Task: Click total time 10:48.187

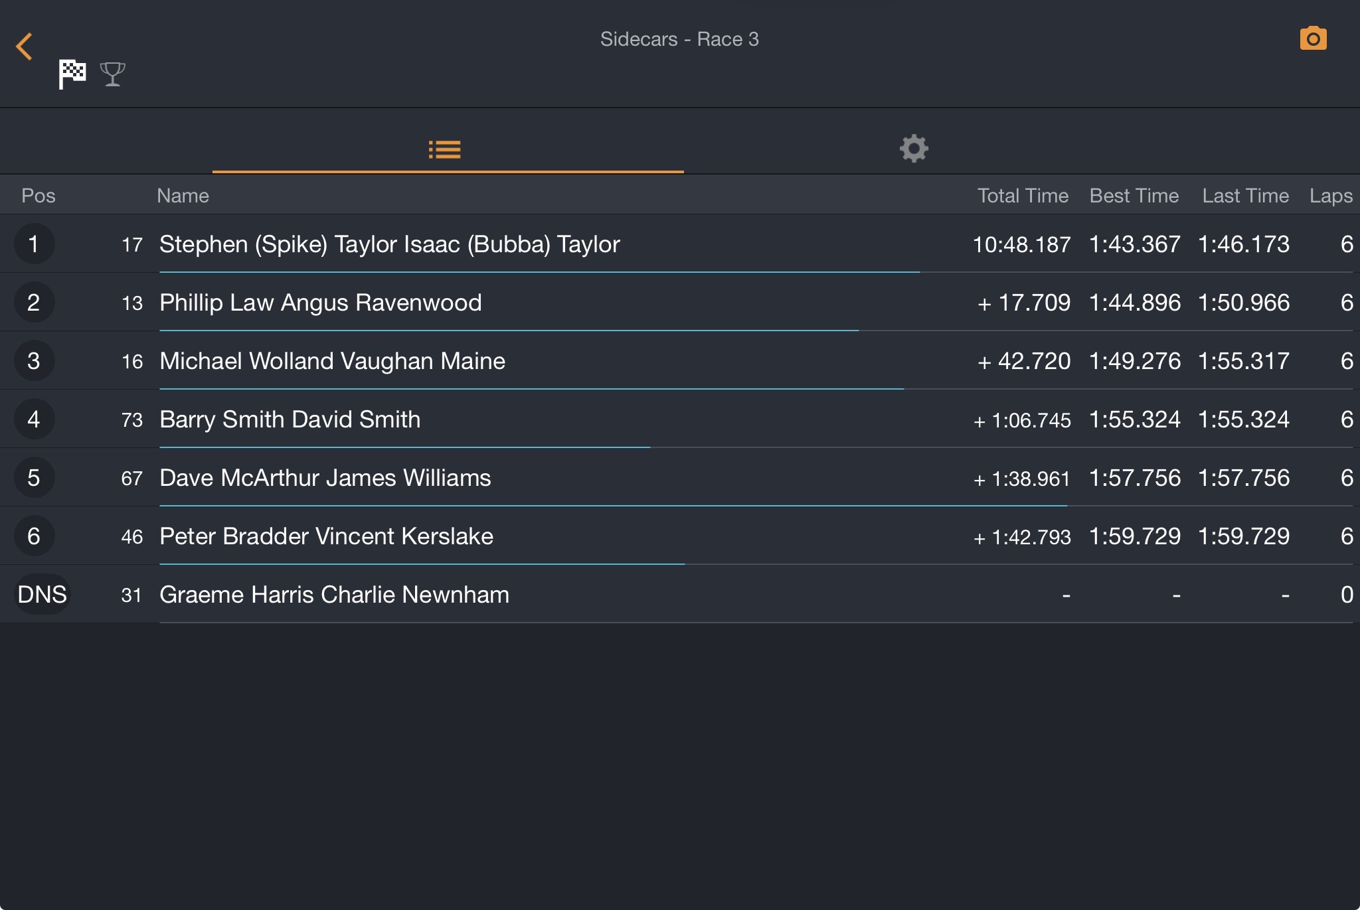Action: click(1021, 244)
